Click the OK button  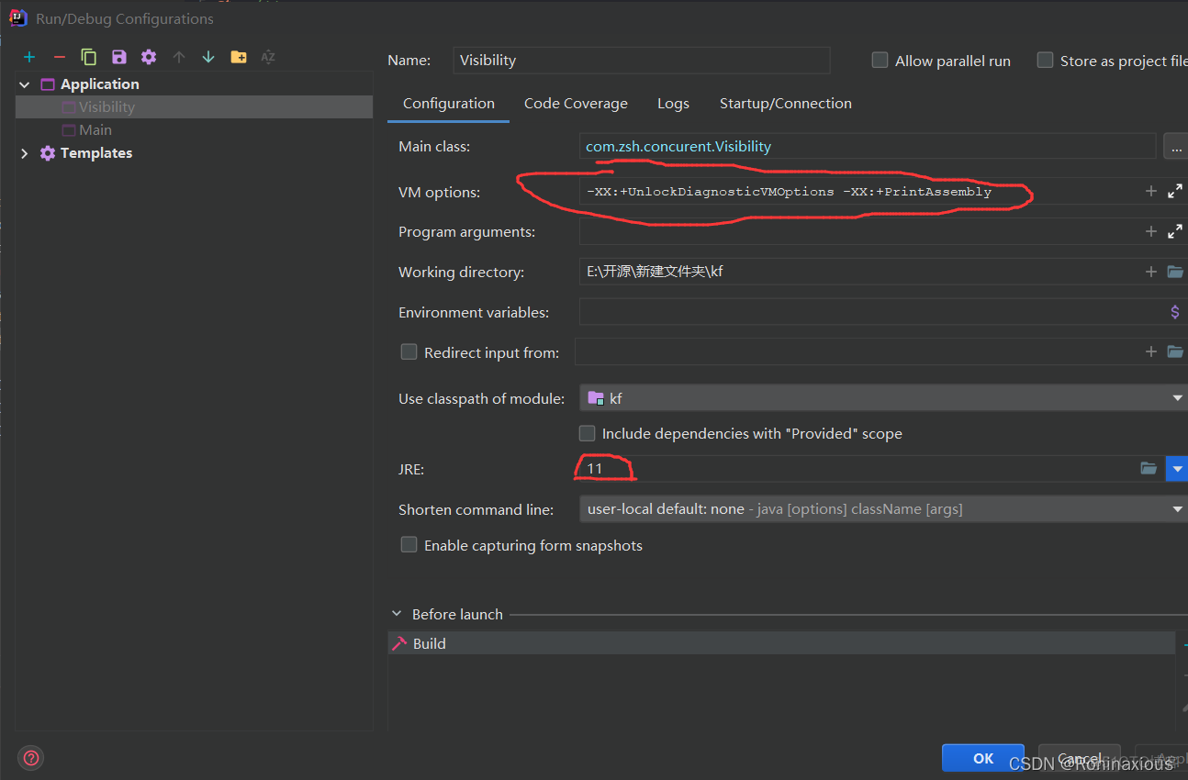[983, 758]
